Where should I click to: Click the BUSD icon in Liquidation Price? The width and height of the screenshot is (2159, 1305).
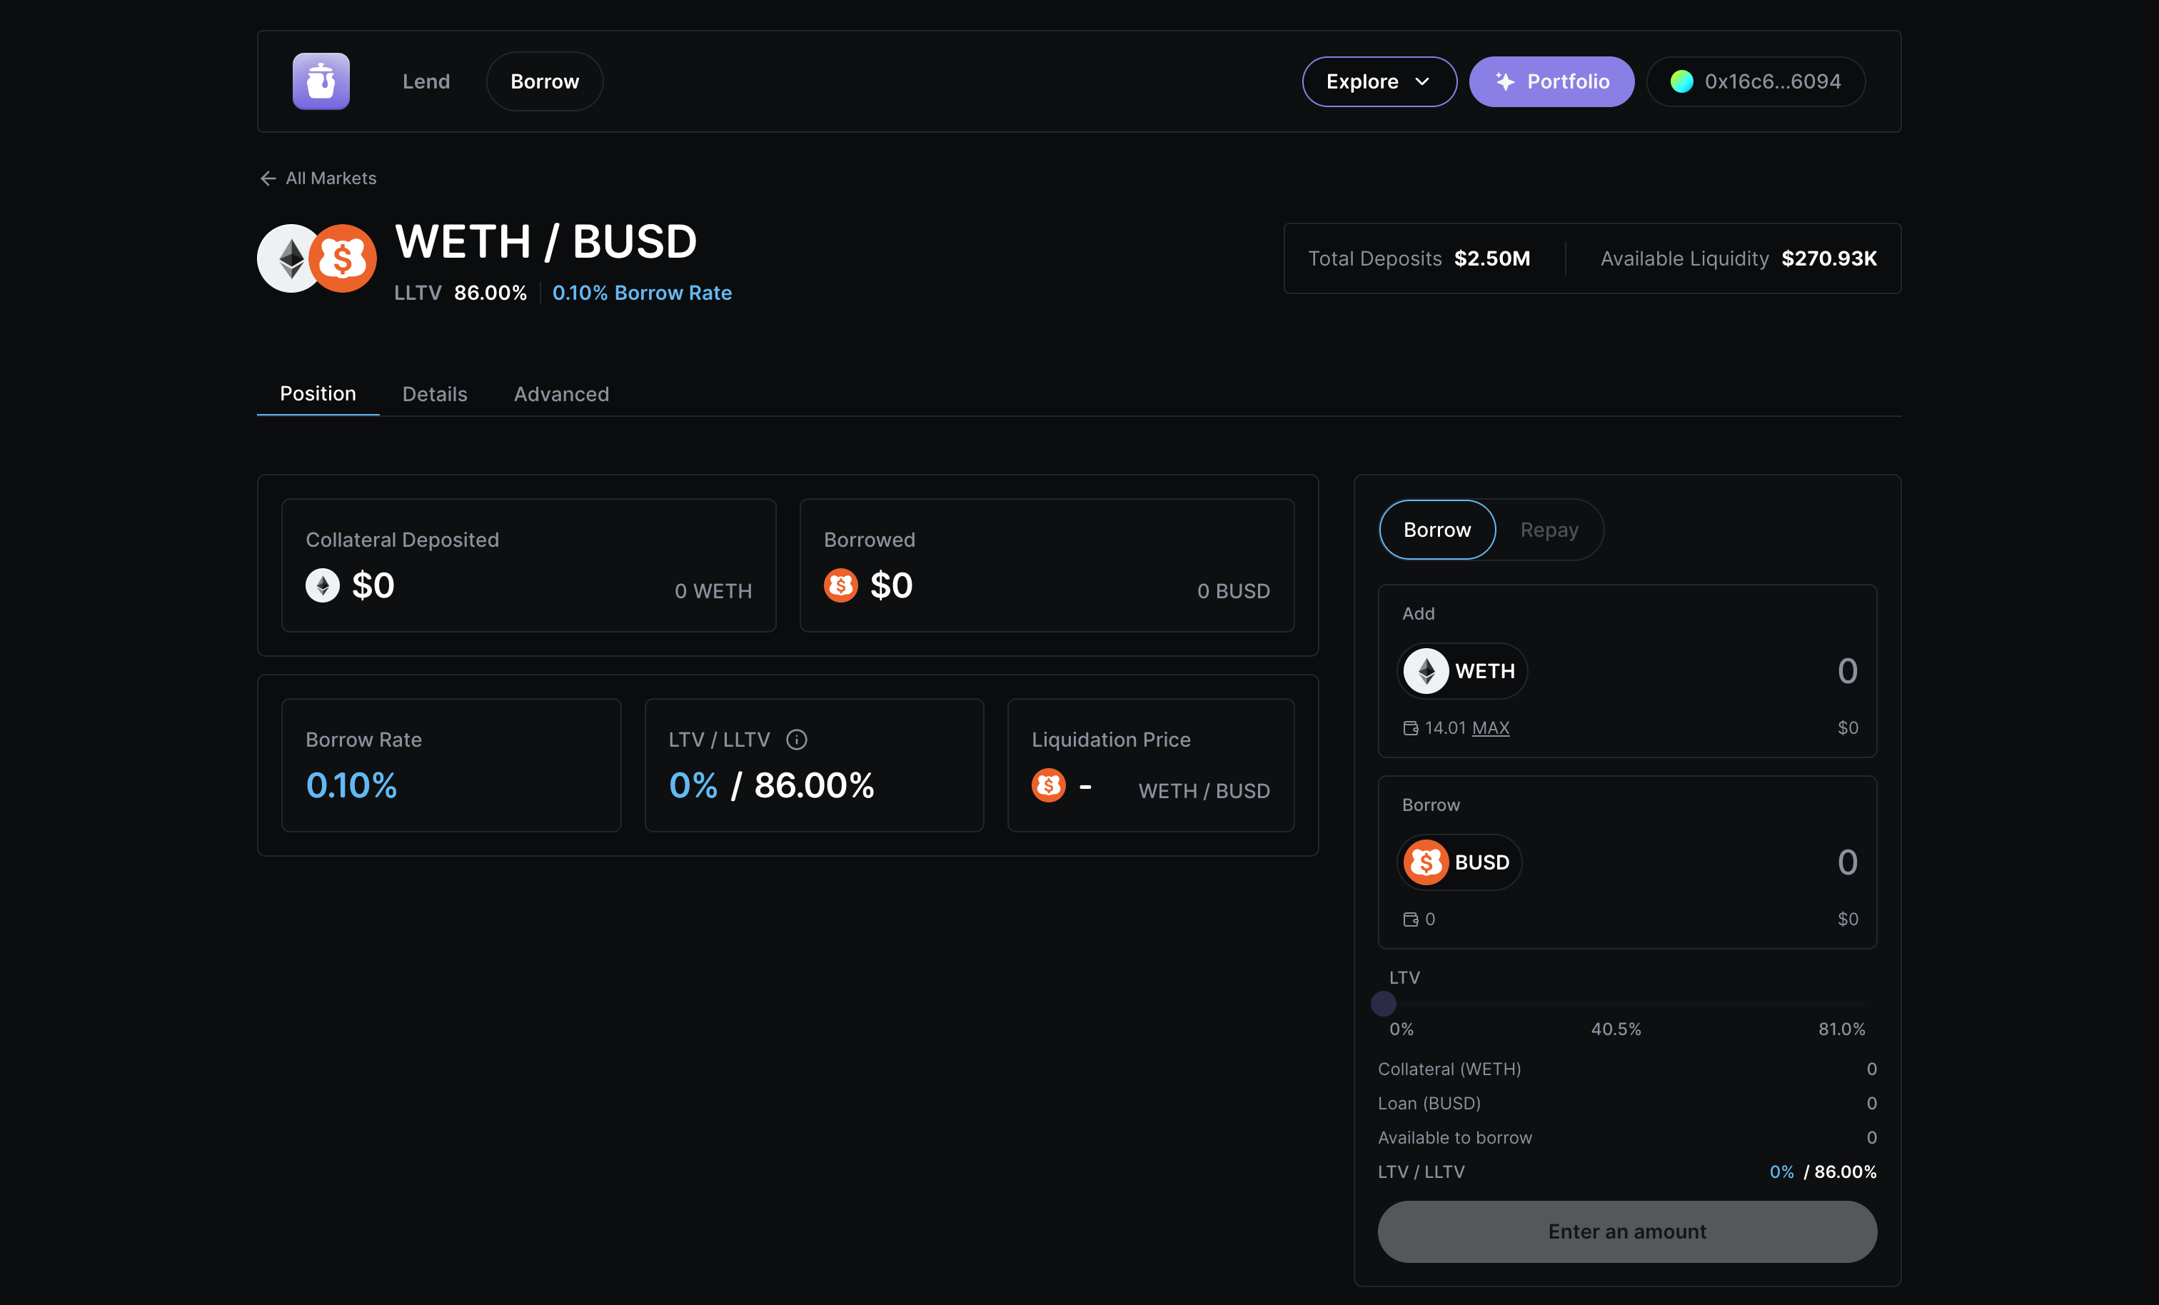point(1048,785)
